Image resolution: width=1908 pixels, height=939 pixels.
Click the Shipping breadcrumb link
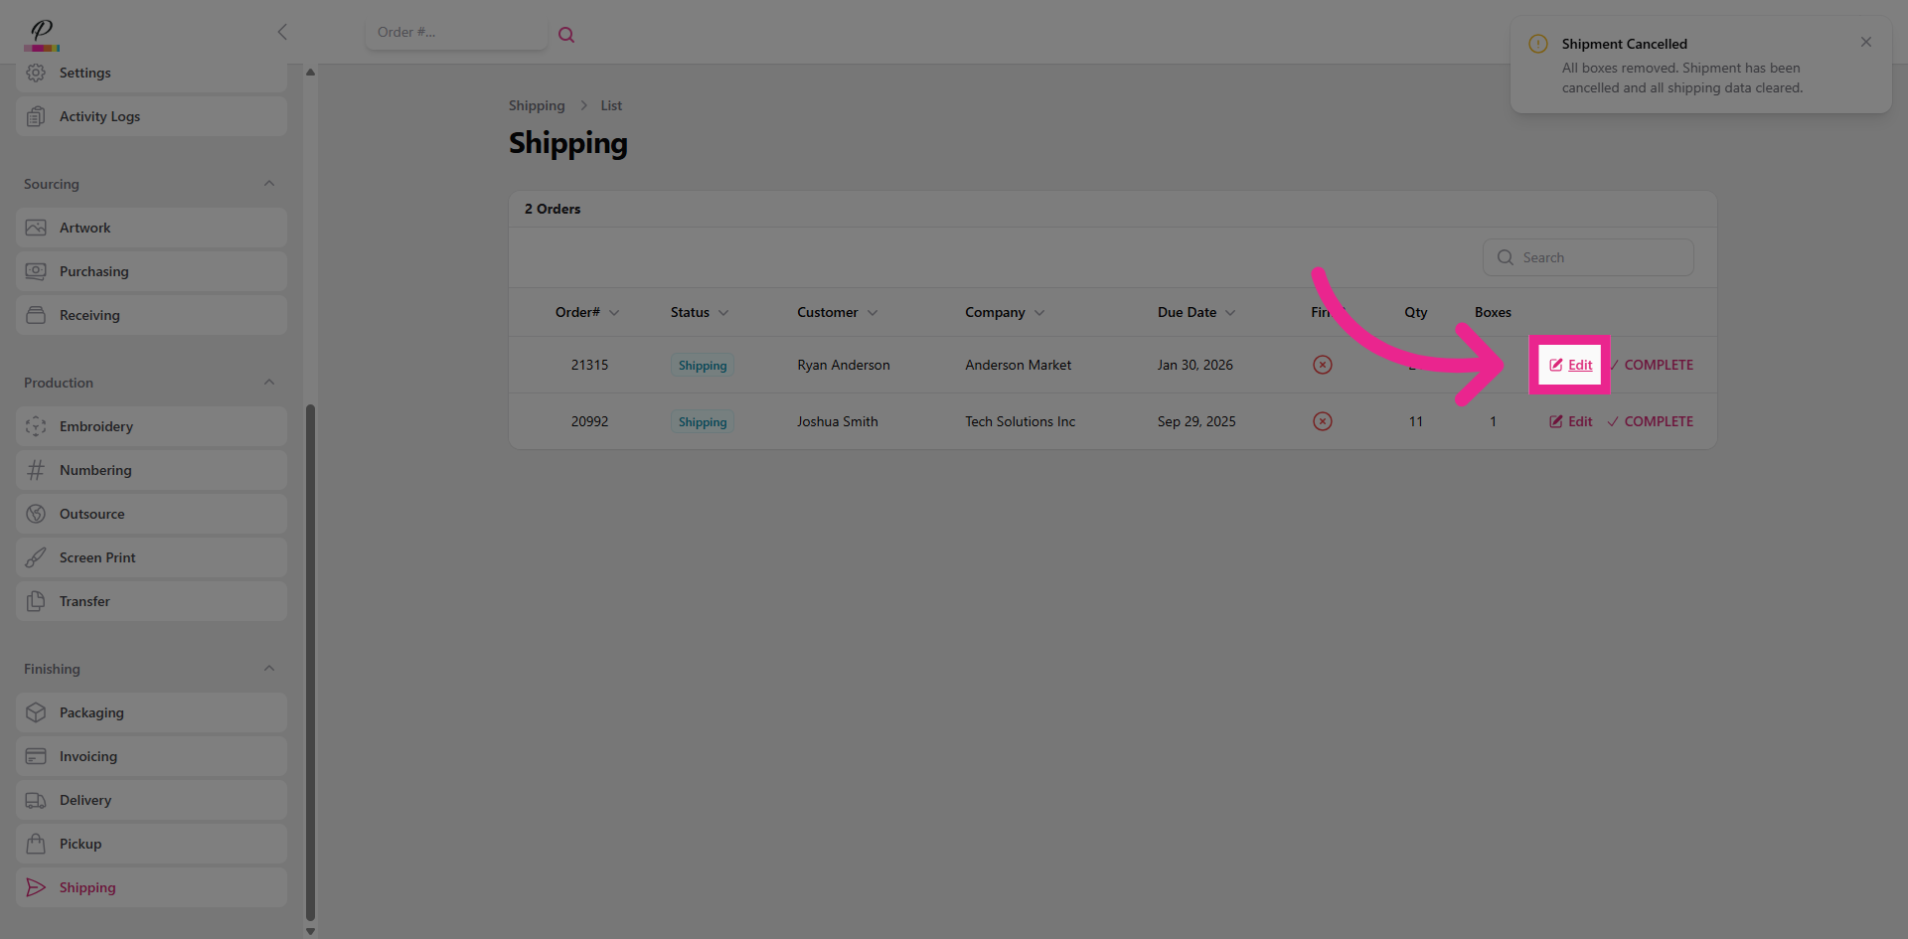(537, 105)
